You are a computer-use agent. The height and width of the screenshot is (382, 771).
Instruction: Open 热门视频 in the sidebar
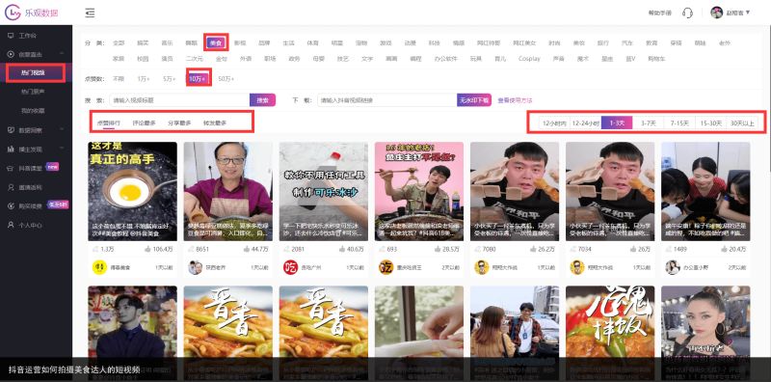[x=34, y=73]
